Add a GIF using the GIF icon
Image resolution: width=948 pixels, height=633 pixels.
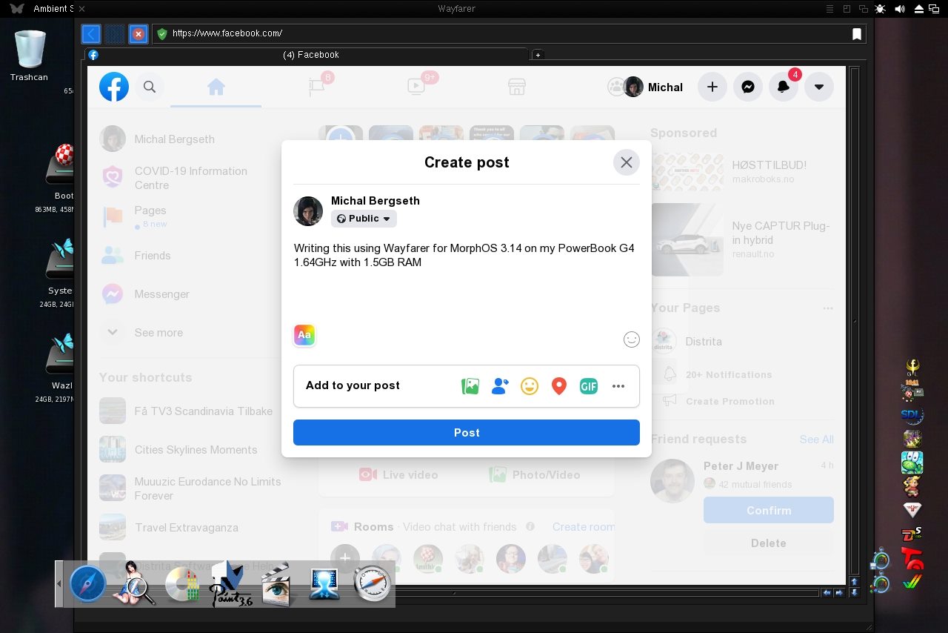589,386
